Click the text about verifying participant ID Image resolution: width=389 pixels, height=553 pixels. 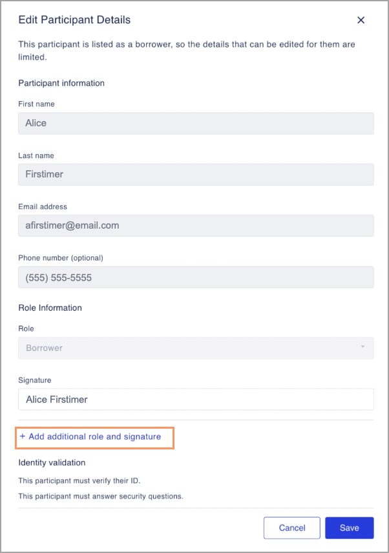(x=78, y=480)
